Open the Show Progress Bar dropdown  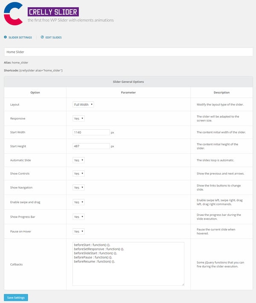tap(79, 216)
